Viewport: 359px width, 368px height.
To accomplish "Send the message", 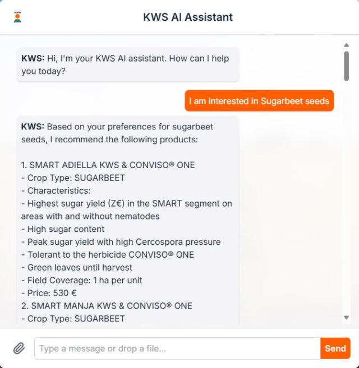I will (335, 348).
